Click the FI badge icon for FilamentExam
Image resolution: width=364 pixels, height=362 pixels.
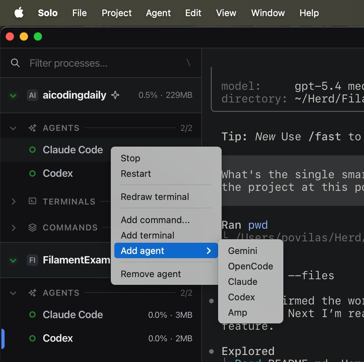click(32, 260)
